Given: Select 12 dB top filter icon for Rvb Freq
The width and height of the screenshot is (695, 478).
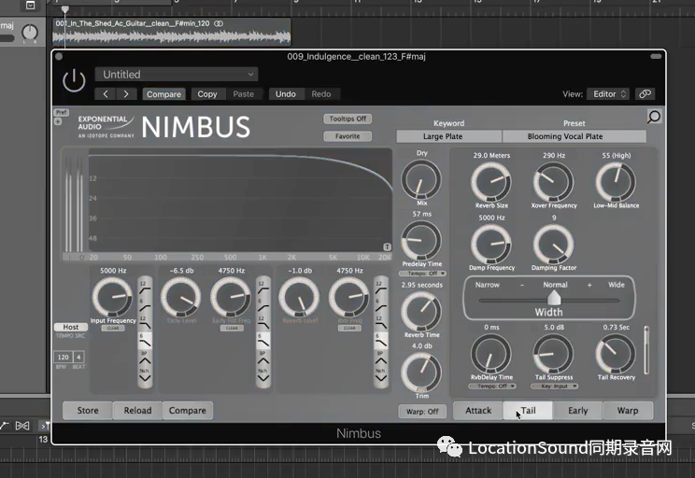Looking at the screenshot, I should (x=381, y=287).
